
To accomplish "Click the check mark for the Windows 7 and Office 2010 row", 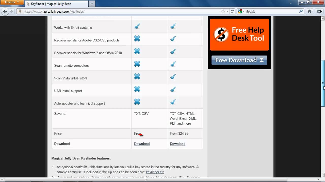I will point(173,51).
